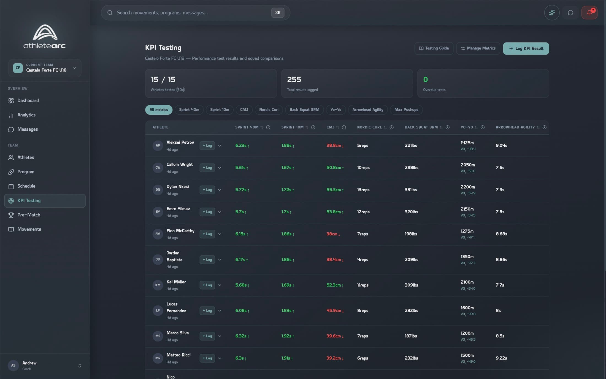Open Schedule in sidebar
606x379 pixels.
coord(45,186)
